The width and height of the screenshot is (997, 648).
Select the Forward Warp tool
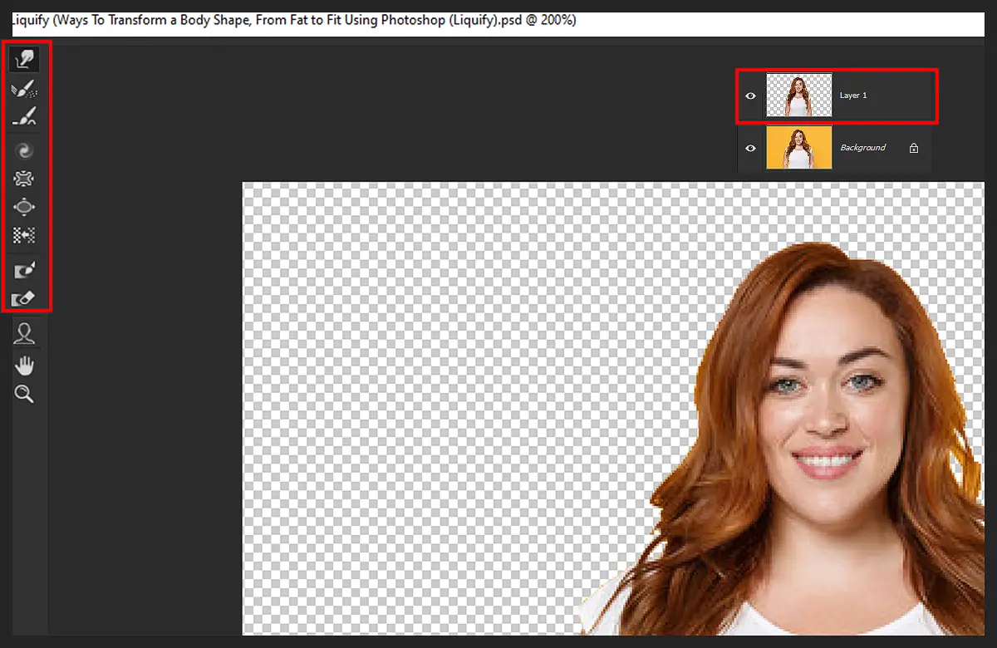pyautogui.click(x=25, y=58)
